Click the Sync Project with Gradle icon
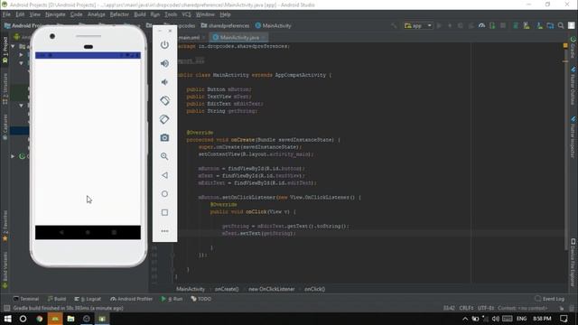 coord(516,26)
